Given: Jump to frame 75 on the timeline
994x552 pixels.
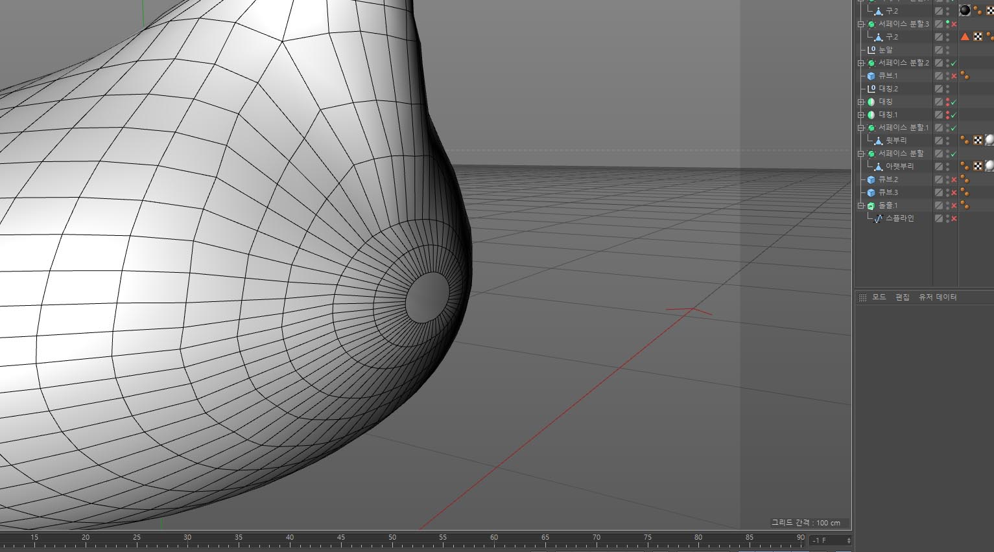Looking at the screenshot, I should pos(648,538).
